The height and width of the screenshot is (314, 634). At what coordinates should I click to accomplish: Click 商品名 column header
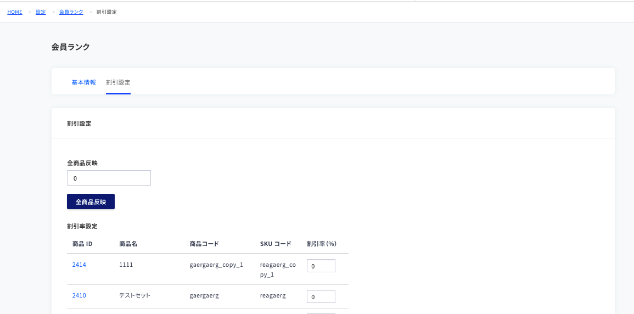[x=128, y=244]
